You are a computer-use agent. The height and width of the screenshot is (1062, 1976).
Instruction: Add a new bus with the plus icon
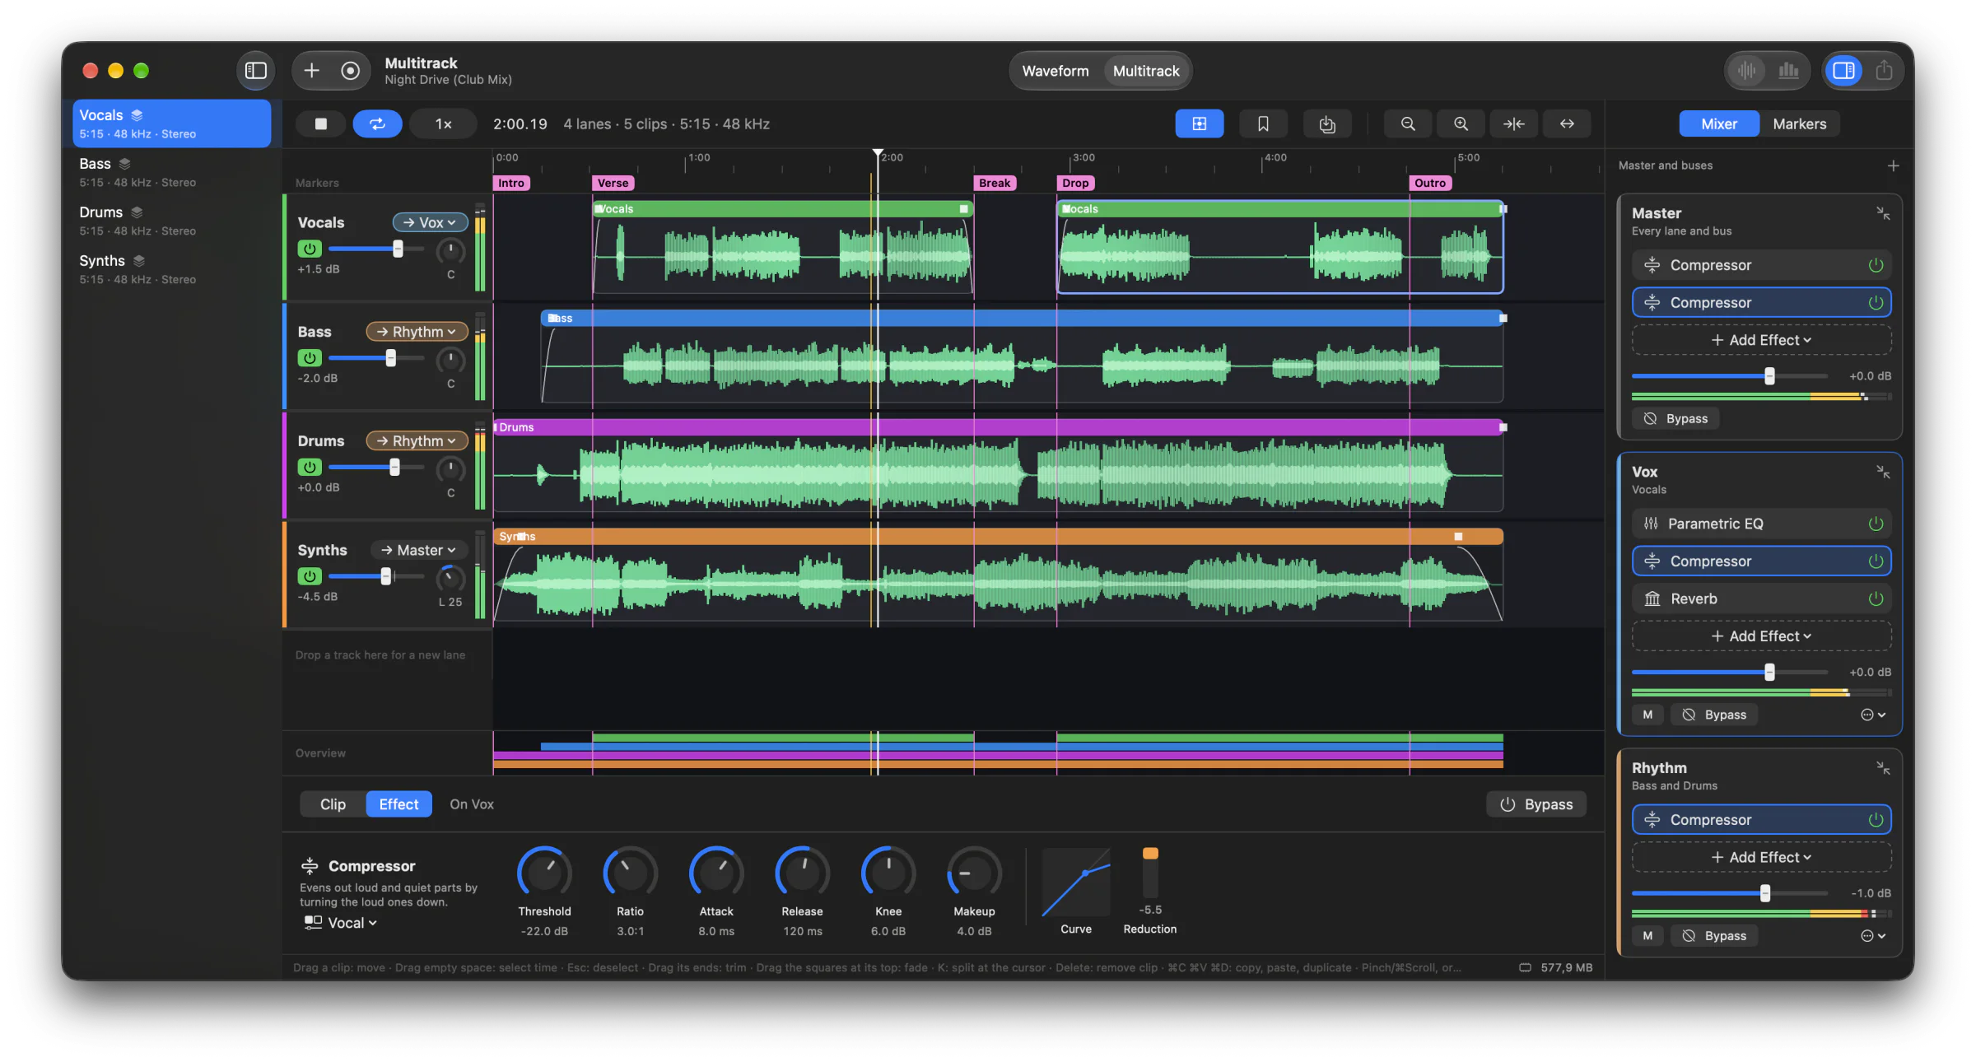[x=1893, y=165]
